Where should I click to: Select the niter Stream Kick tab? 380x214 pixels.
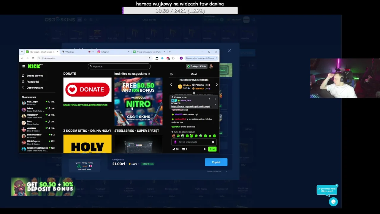point(42,52)
